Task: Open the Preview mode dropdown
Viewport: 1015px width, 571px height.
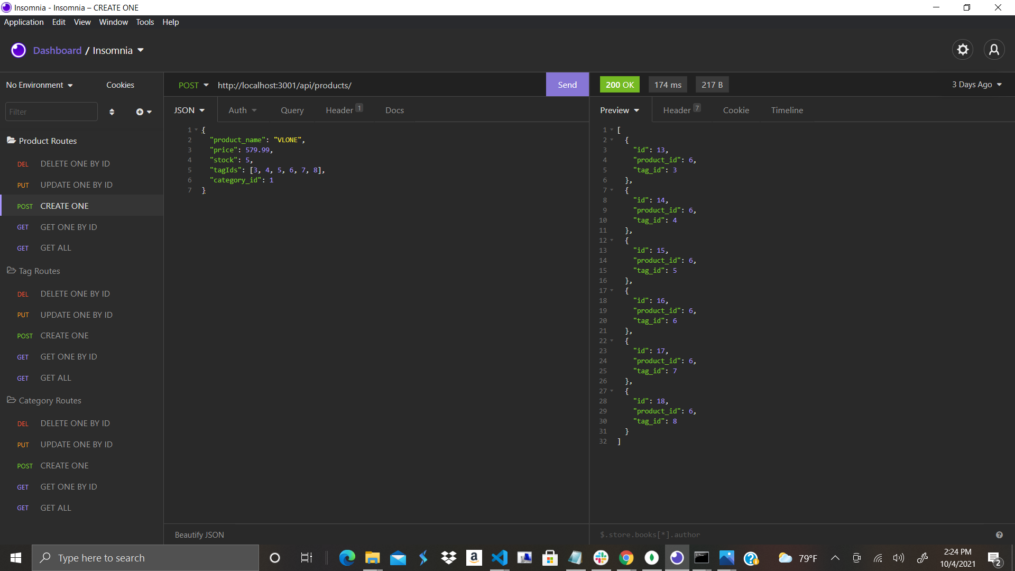Action: click(x=620, y=110)
